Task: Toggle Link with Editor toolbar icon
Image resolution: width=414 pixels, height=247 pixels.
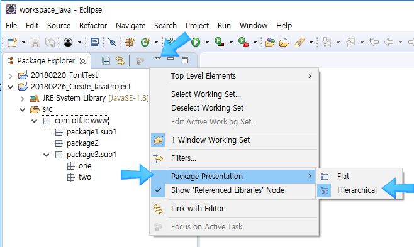Action: pos(120,61)
